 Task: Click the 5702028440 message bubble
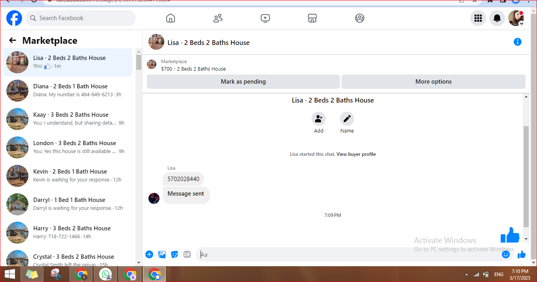(183, 179)
